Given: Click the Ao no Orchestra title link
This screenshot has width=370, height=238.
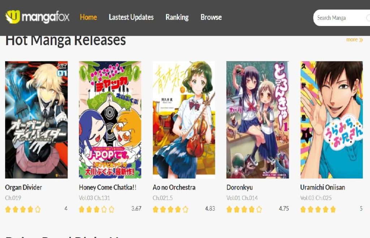Looking at the screenshot, I should 174,187.
